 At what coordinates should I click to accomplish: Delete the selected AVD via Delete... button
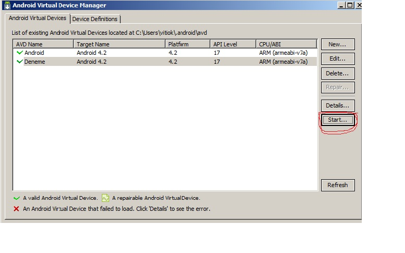coord(338,73)
